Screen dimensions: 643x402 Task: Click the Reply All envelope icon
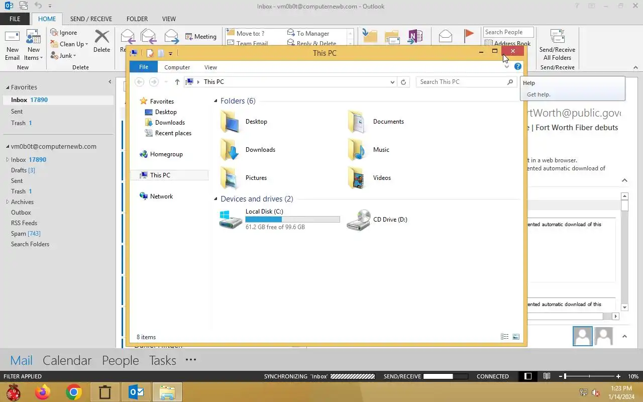coord(149,37)
